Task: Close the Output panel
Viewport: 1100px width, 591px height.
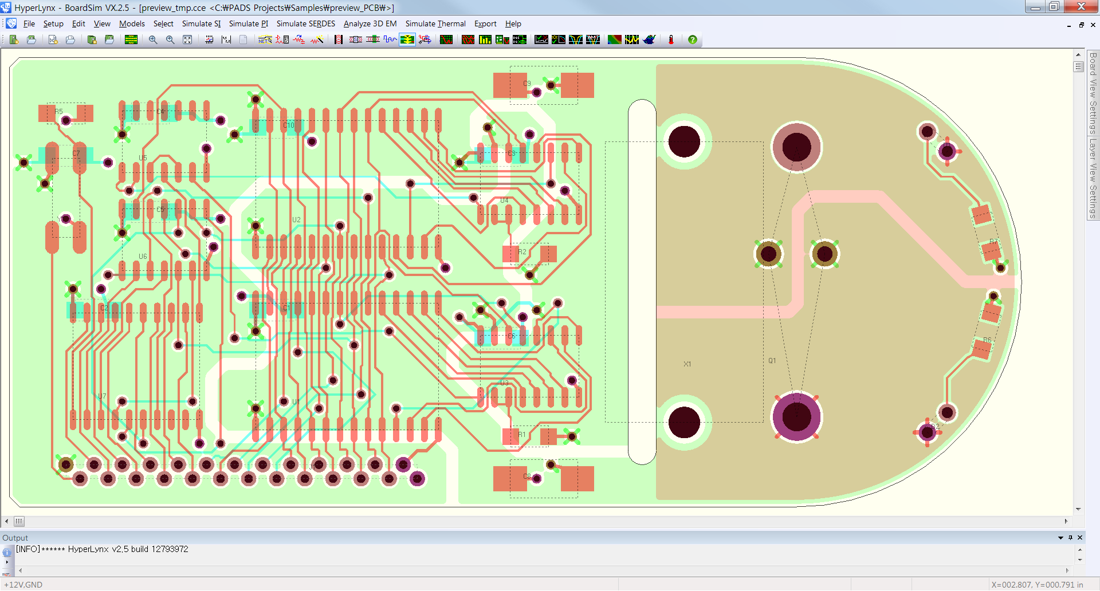Action: coord(1080,538)
